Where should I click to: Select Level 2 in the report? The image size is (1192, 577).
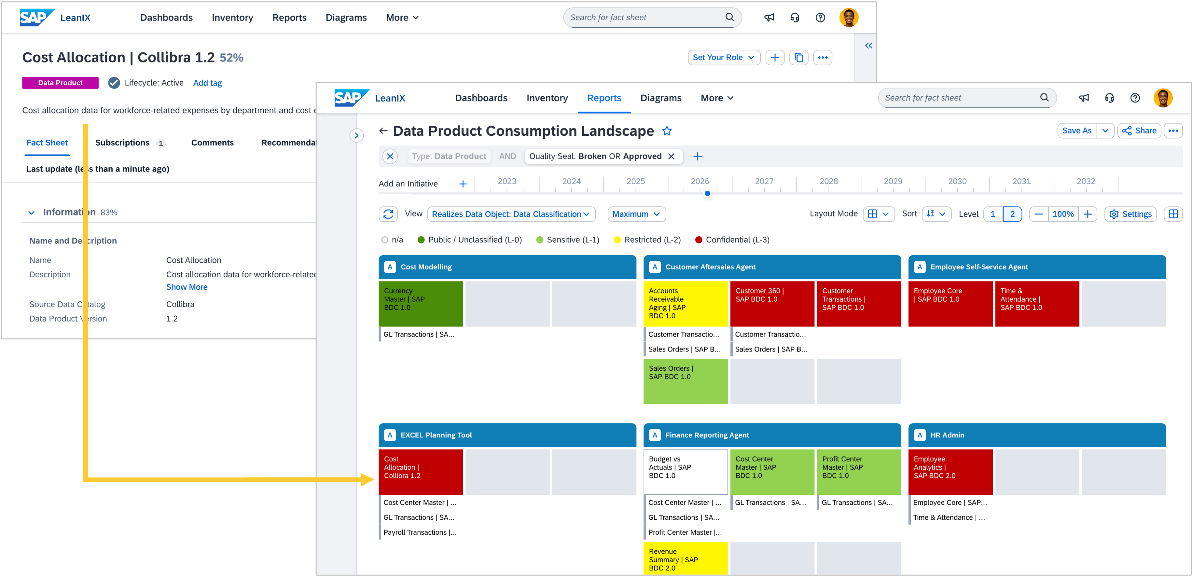point(1012,214)
